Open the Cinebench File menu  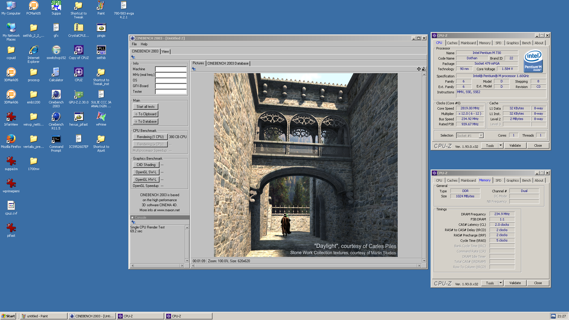pos(134,44)
